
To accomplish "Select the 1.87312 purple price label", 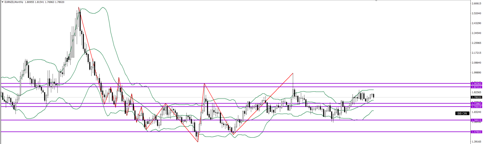I will click(476, 87).
